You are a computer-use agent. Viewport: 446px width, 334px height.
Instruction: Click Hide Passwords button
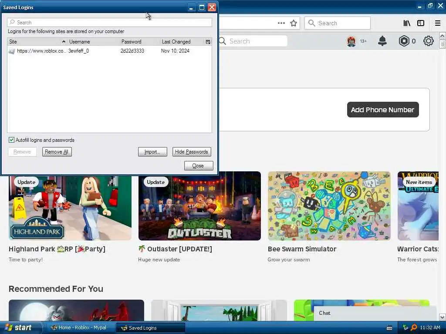[192, 152]
